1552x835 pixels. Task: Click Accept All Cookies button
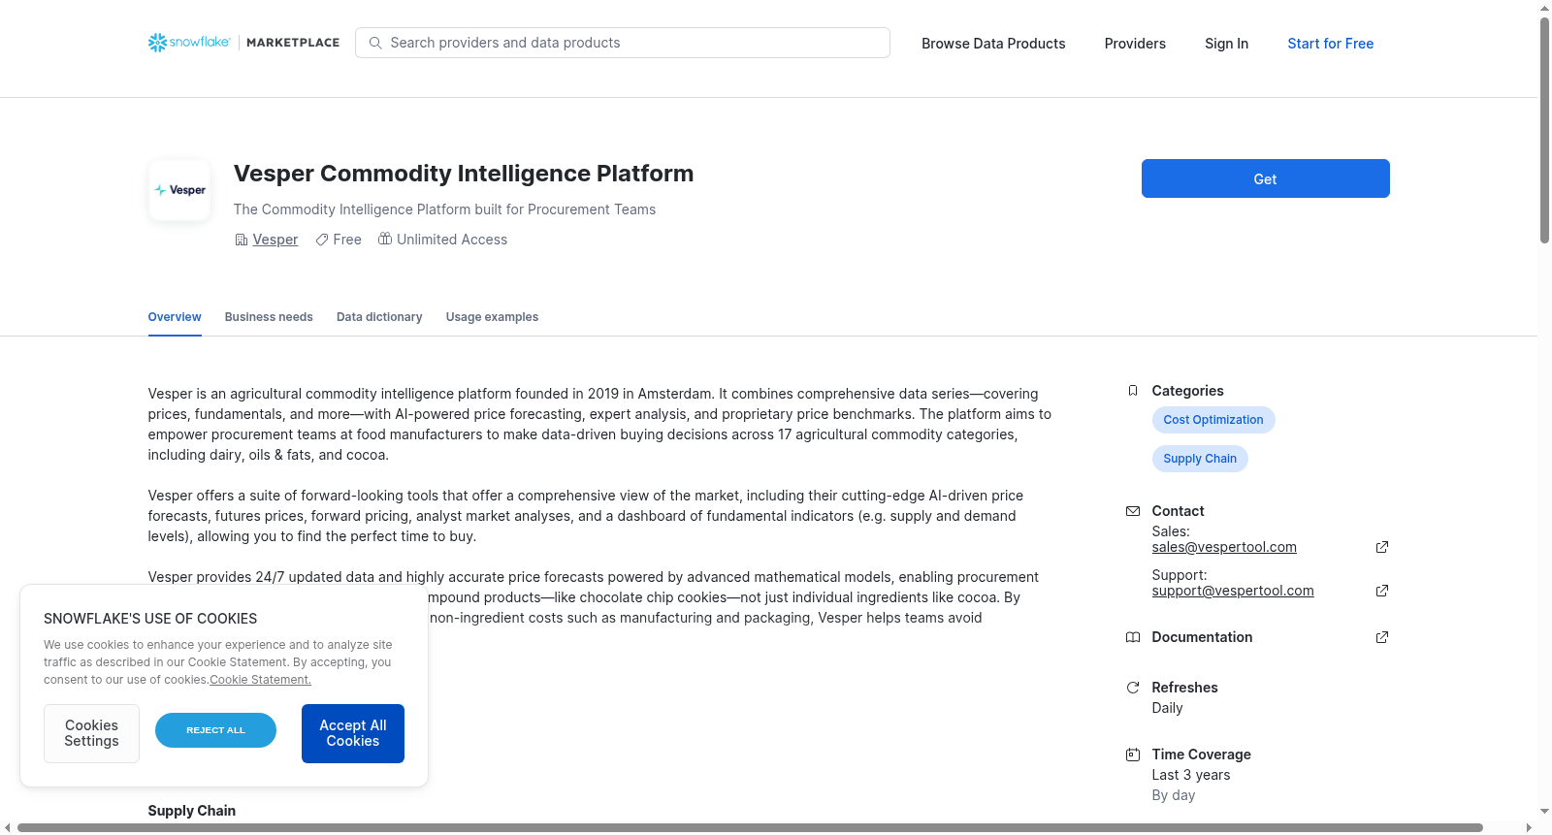(x=353, y=733)
